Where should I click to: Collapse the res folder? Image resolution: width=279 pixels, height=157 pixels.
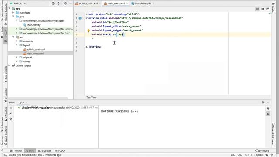point(13,37)
